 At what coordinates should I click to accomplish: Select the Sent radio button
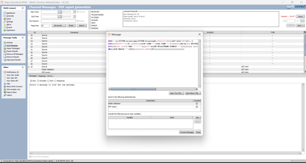(x=48, y=81)
